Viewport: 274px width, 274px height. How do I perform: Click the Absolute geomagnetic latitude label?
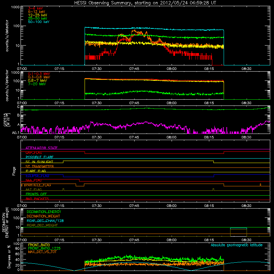[237, 245]
